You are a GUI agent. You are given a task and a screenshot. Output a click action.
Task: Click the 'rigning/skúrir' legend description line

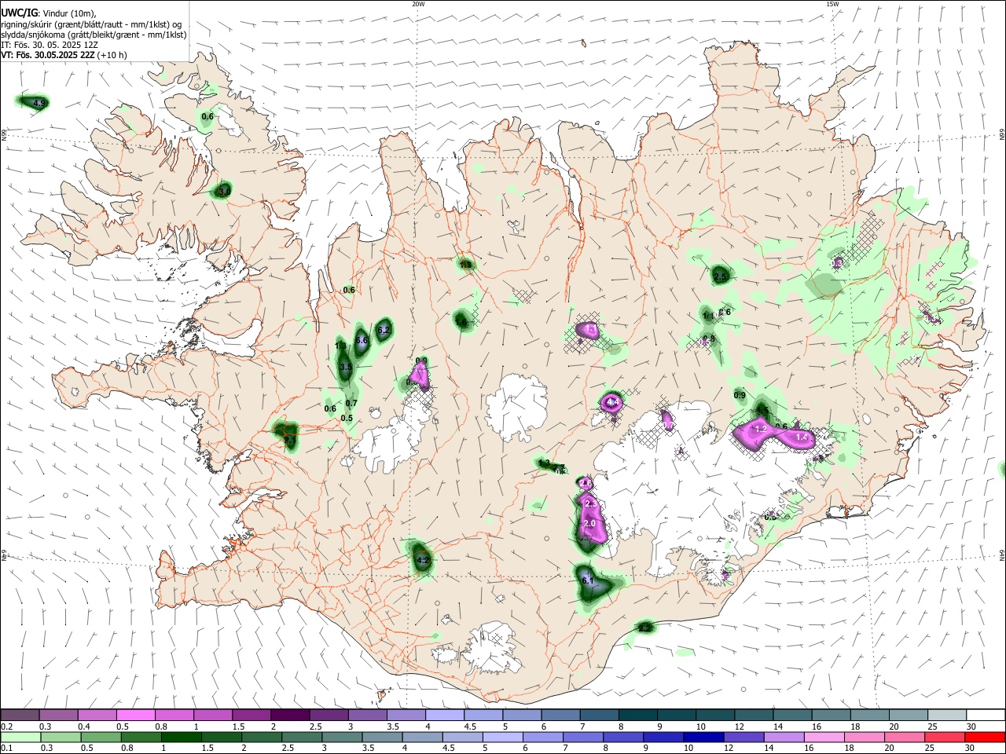pyautogui.click(x=91, y=24)
